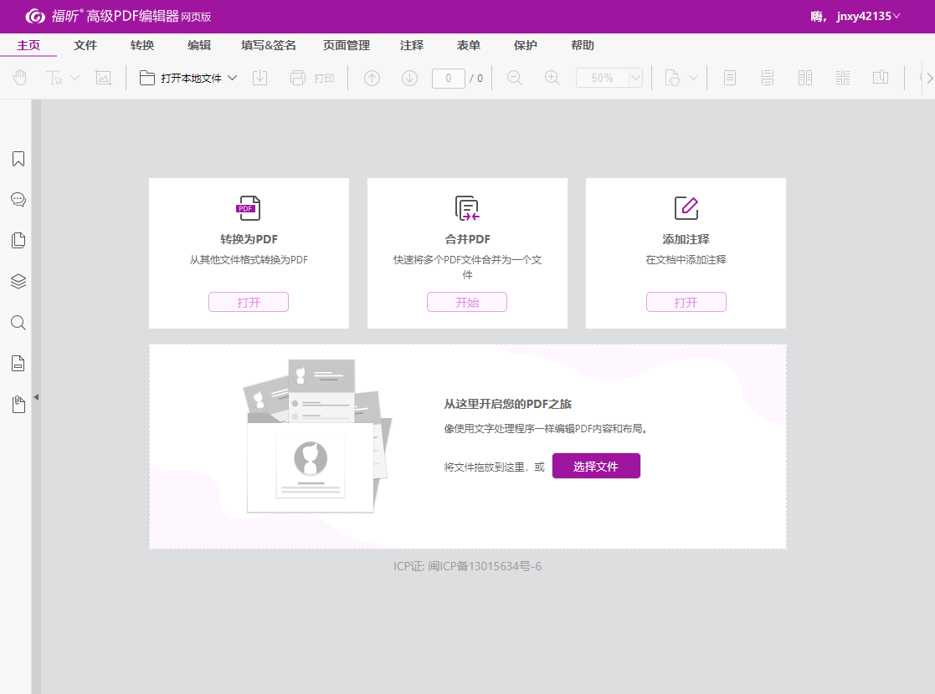The image size is (935, 694).
Task: Click the page number input field
Action: pos(448,78)
